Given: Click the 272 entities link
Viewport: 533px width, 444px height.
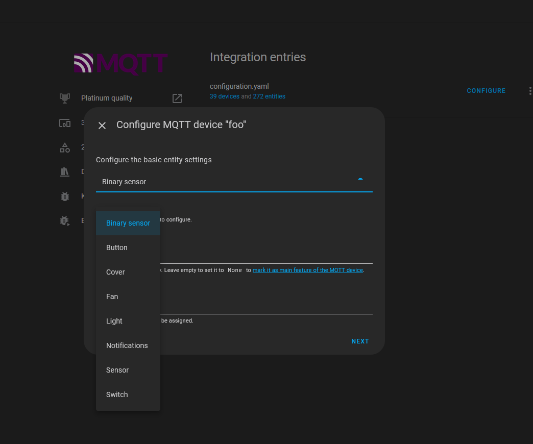Looking at the screenshot, I should 269,96.
